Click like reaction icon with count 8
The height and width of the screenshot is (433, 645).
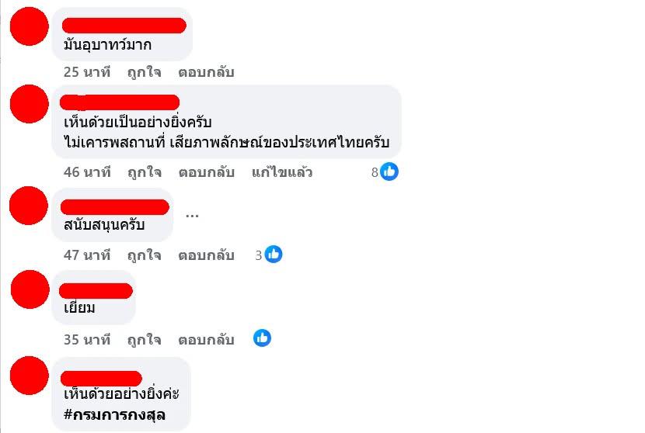tap(389, 171)
